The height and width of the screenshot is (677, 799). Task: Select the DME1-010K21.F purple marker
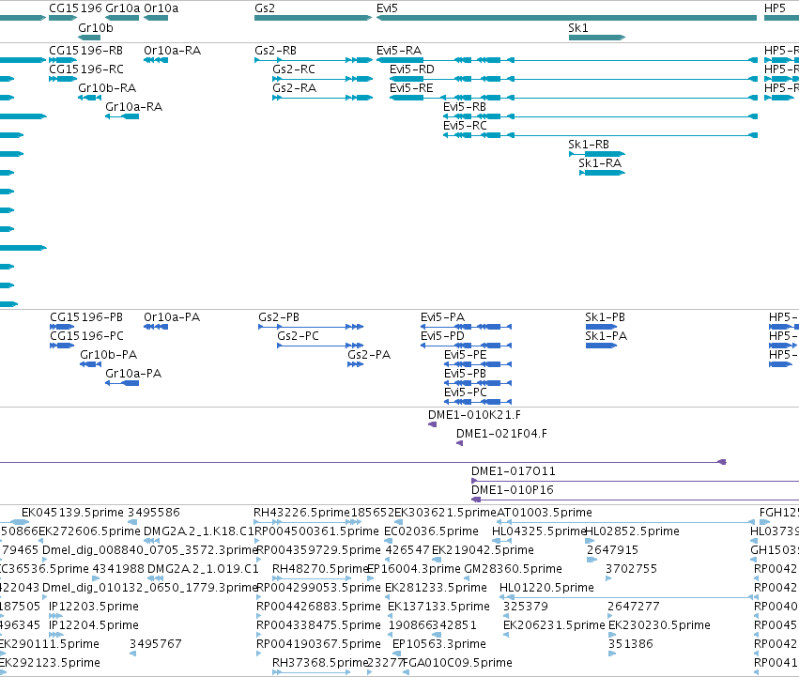pos(432,424)
